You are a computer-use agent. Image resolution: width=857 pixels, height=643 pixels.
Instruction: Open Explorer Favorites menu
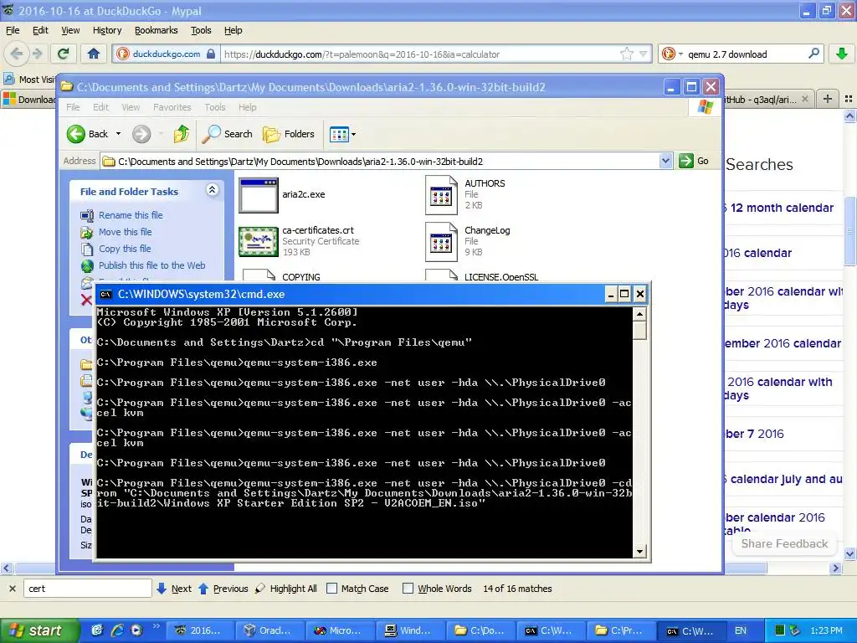click(172, 107)
